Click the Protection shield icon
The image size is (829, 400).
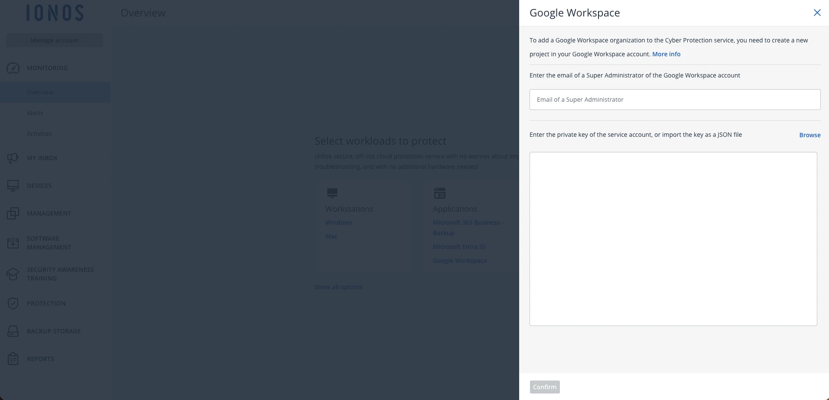(13, 303)
